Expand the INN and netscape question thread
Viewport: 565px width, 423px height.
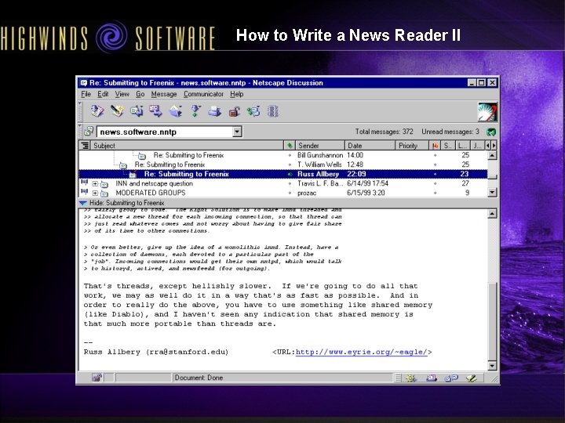(x=95, y=184)
